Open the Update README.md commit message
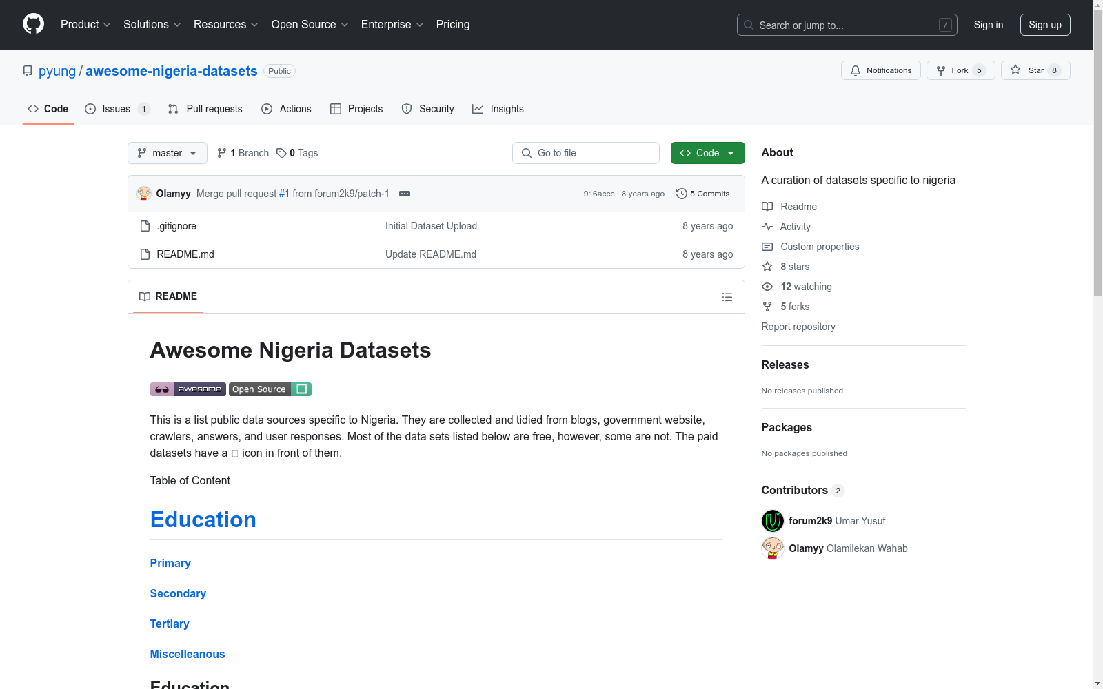1103x689 pixels. pos(431,254)
